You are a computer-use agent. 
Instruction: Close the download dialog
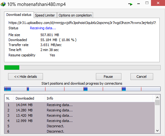tap(158, 3)
